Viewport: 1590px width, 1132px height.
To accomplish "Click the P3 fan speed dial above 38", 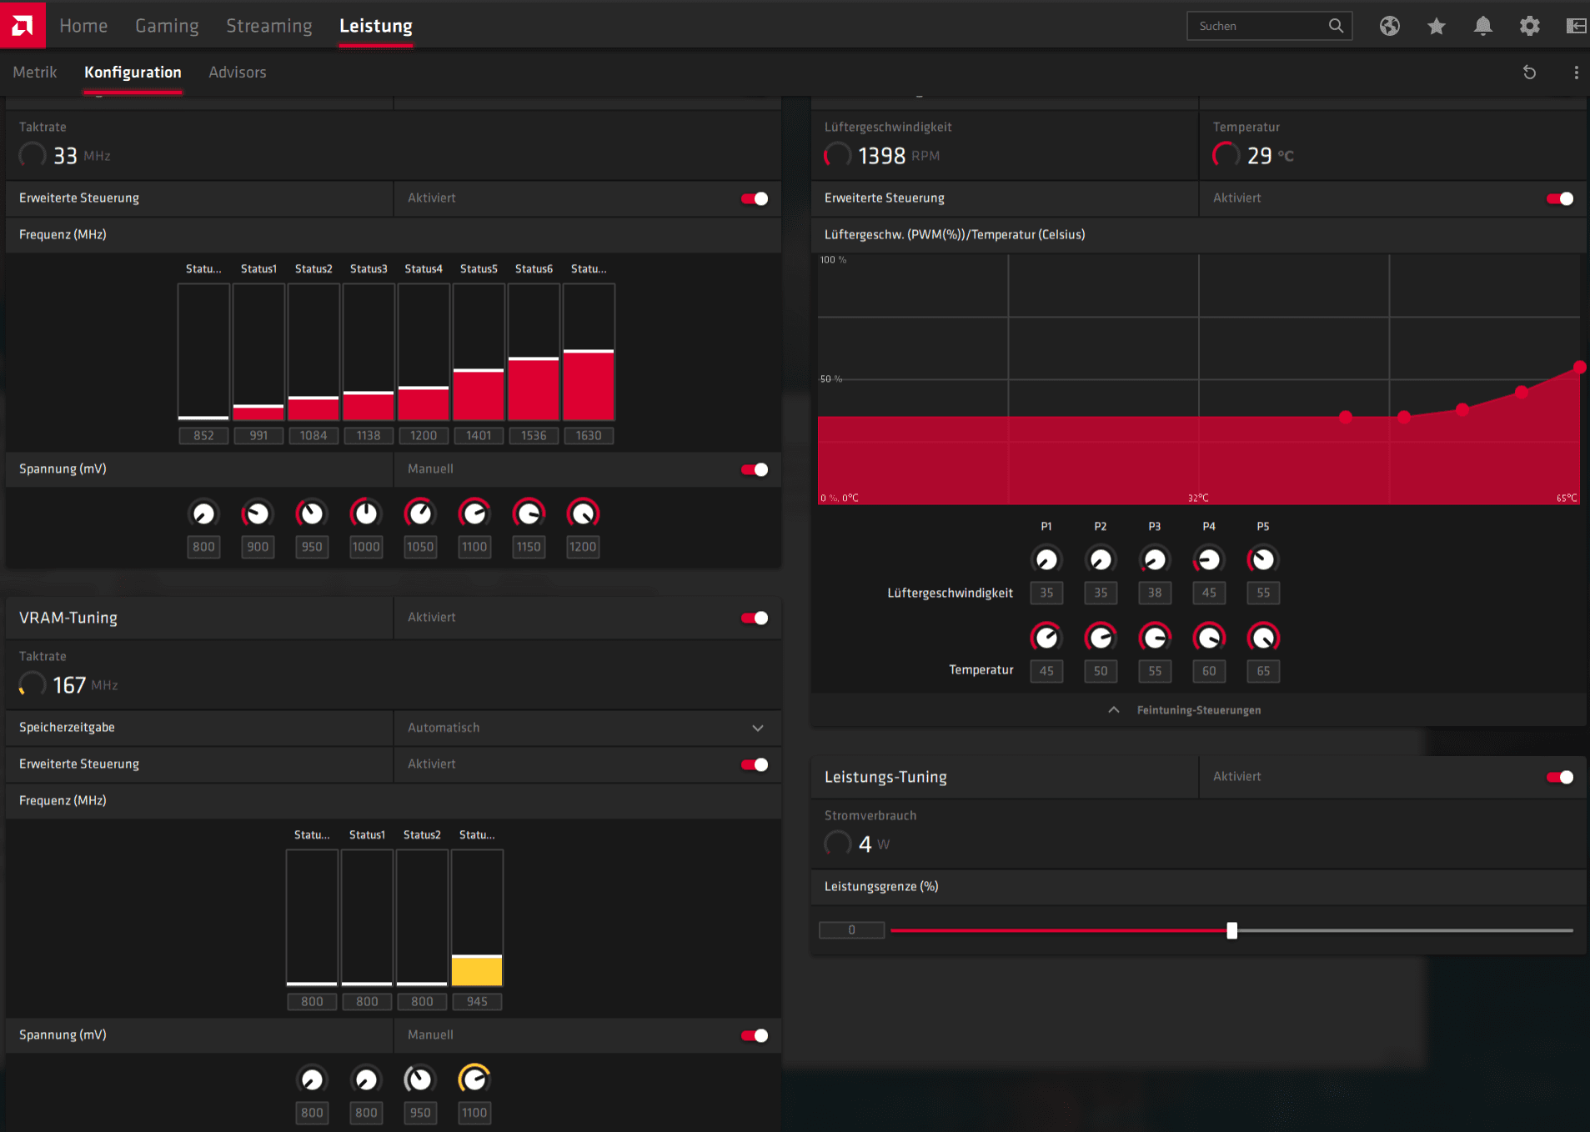I will click(1155, 559).
